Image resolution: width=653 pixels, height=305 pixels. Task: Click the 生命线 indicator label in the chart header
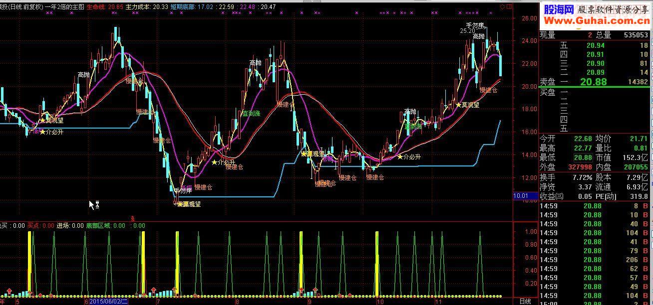point(96,6)
